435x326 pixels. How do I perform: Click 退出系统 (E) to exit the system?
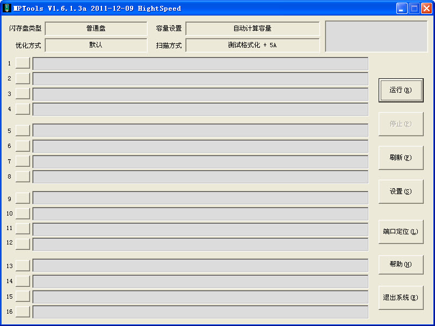point(401,298)
